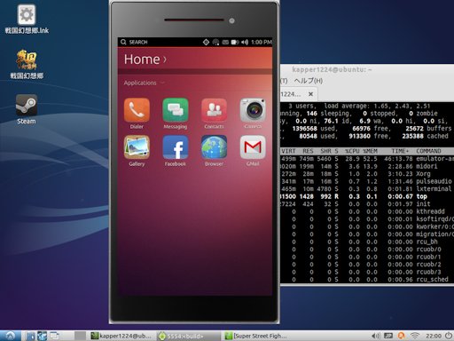Screen dimensions: 454x341
Task: Open the ヘルプ(H) menu in the terminal
Action: 308,81
